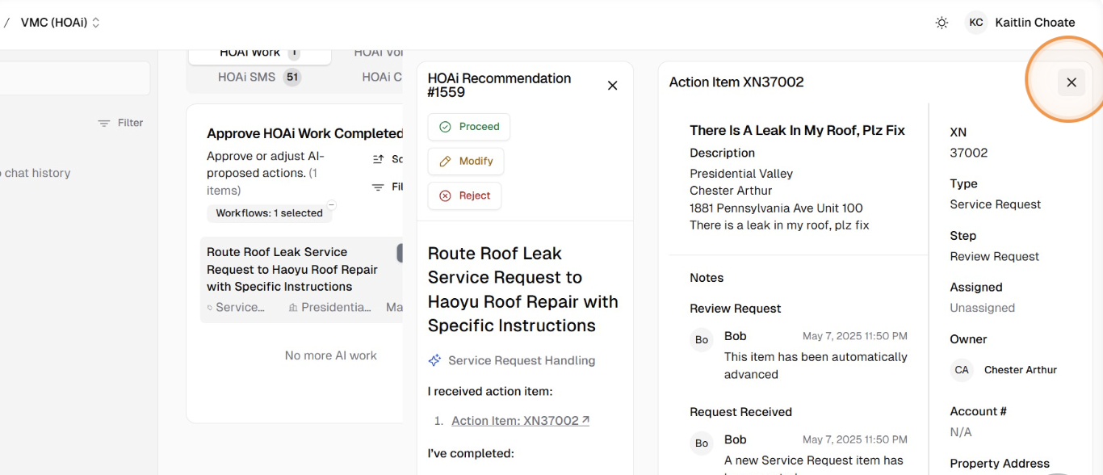Image resolution: width=1103 pixels, height=475 pixels.
Task: Click the Modify pencil button
Action: pos(465,162)
